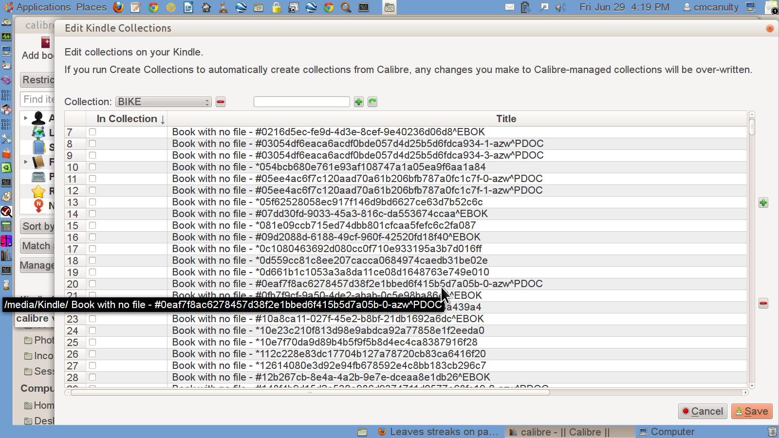Screen dimensions: 779x438
Task: Switch to Leaves streaks taskbar window
Action: tap(438, 432)
